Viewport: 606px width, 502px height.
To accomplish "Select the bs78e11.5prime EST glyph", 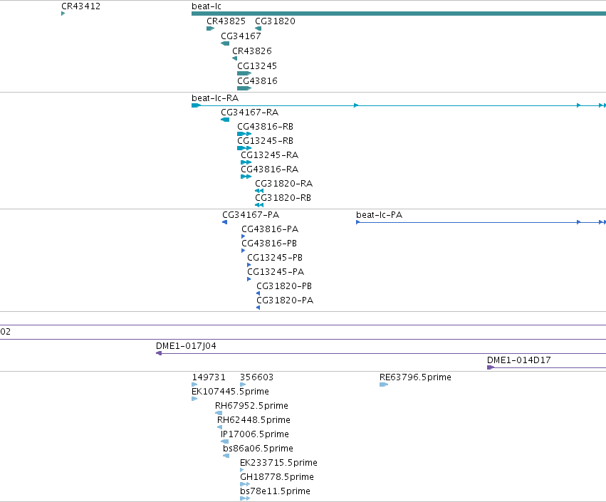I will coord(245,498).
